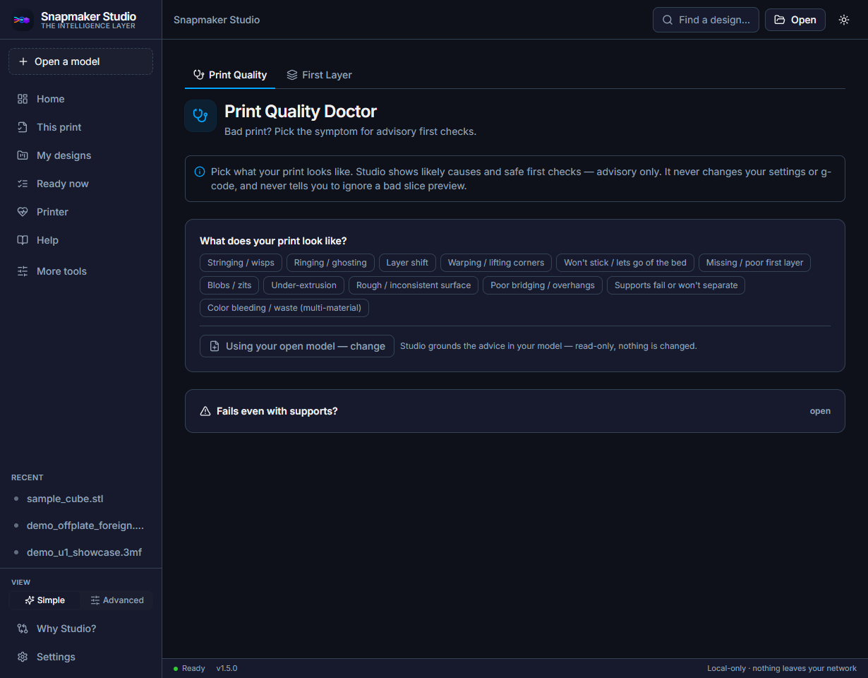Open Ready now in the sidebar
Screen dimensions: 868x678
80,184
